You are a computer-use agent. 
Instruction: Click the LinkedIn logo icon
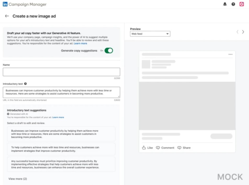(x=5, y=4)
